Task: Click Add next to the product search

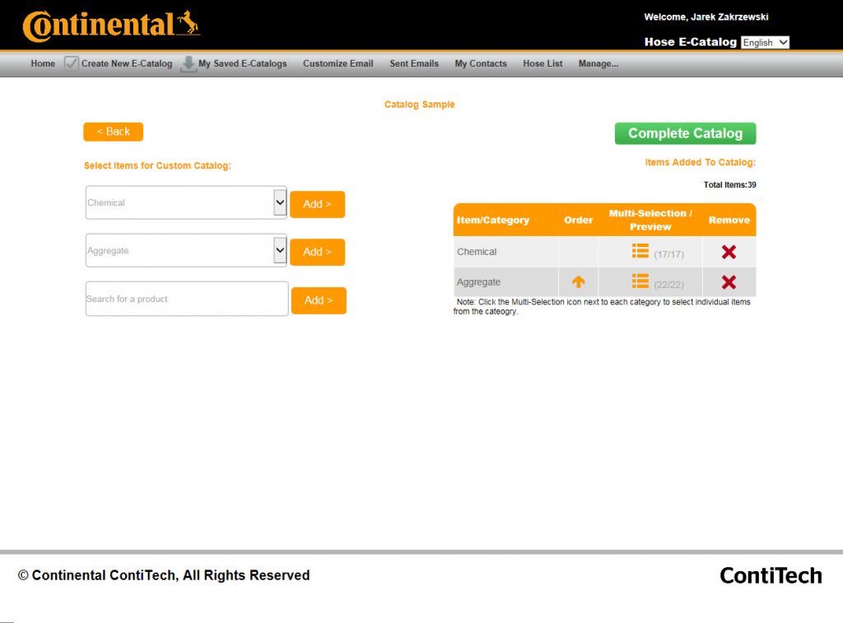Action: point(318,300)
